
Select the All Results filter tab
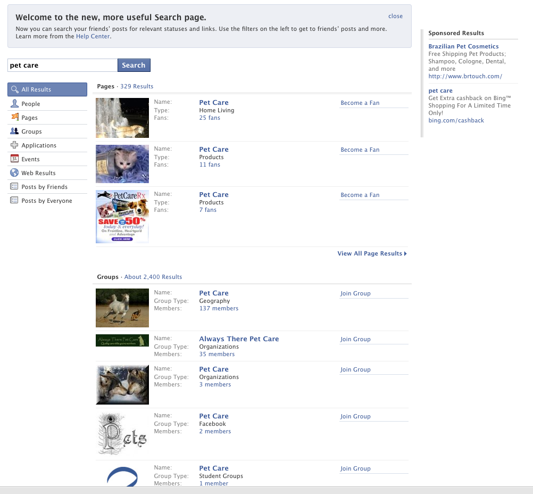(47, 89)
